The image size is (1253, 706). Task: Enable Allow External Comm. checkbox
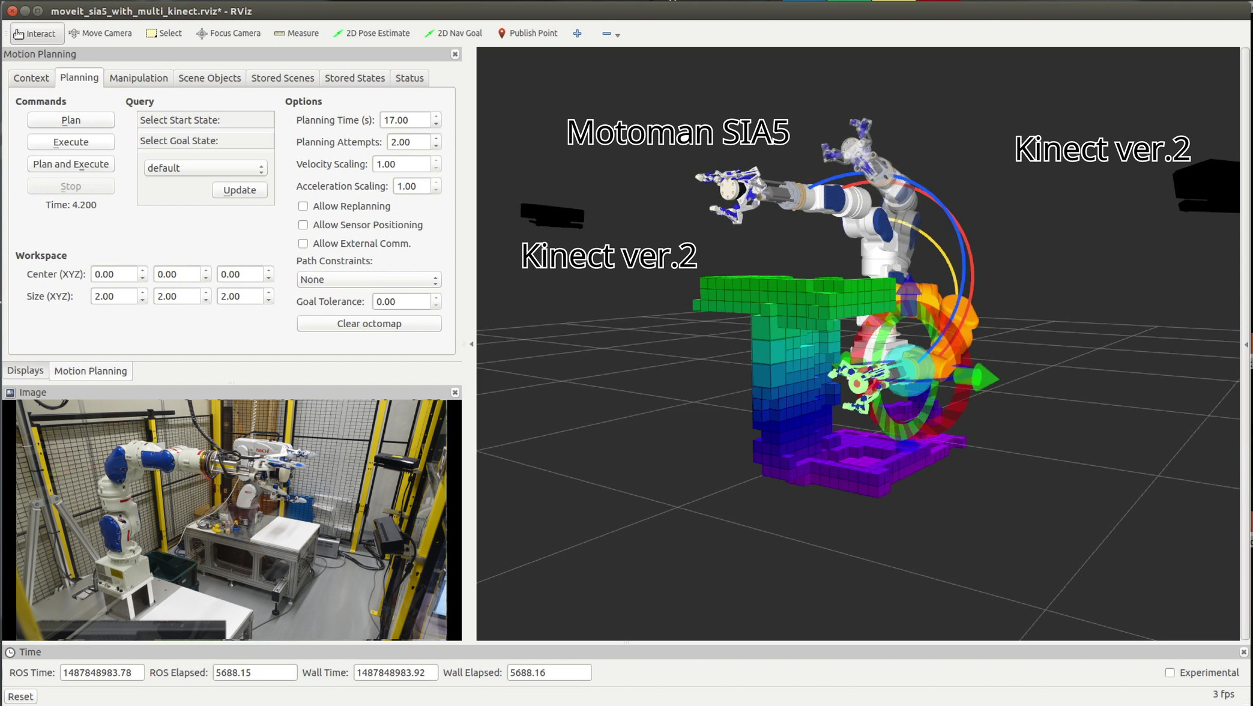[303, 243]
